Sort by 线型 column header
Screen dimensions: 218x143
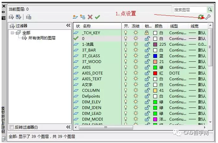coord(174,26)
